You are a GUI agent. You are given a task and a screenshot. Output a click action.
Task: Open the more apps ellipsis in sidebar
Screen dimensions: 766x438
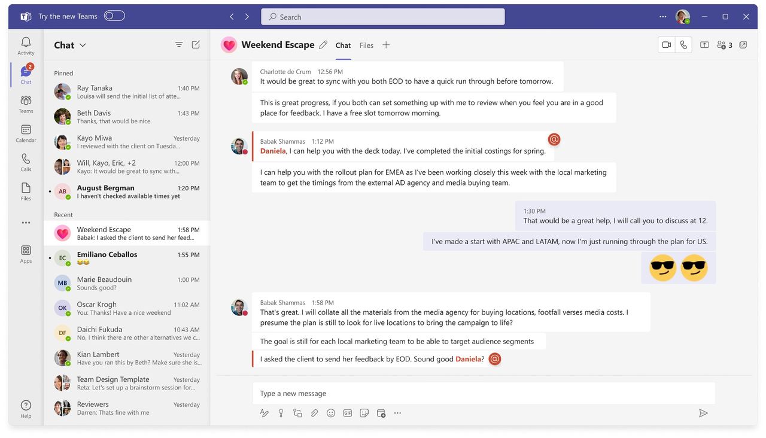(26, 223)
